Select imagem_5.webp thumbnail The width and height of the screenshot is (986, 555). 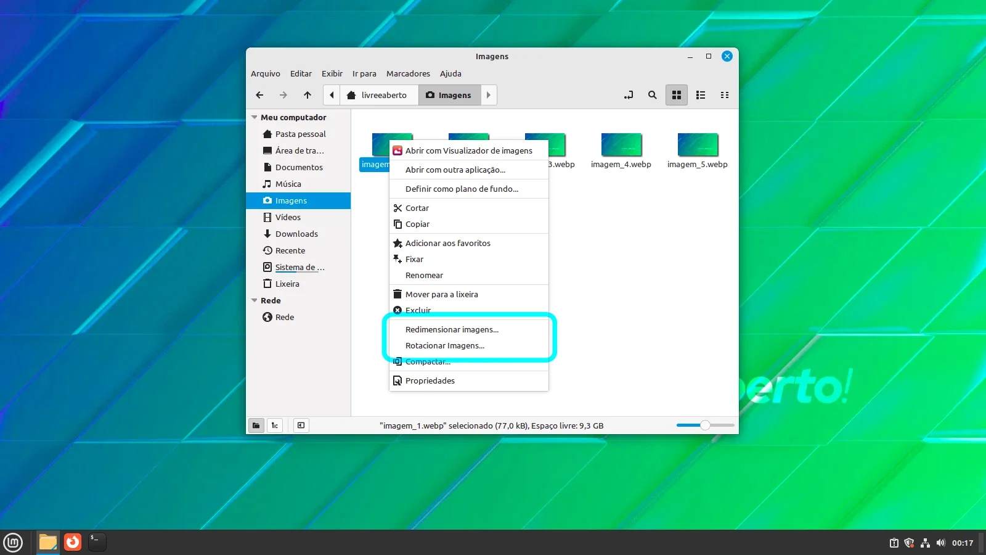[x=698, y=145]
